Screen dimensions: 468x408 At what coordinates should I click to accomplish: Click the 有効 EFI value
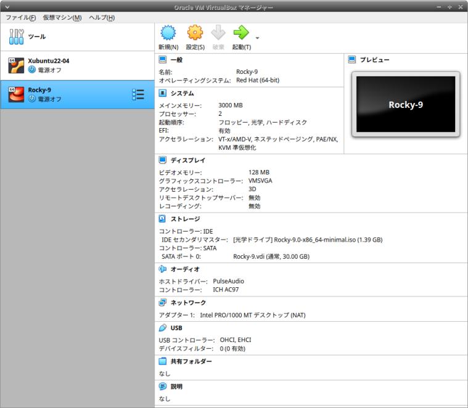[x=224, y=131]
